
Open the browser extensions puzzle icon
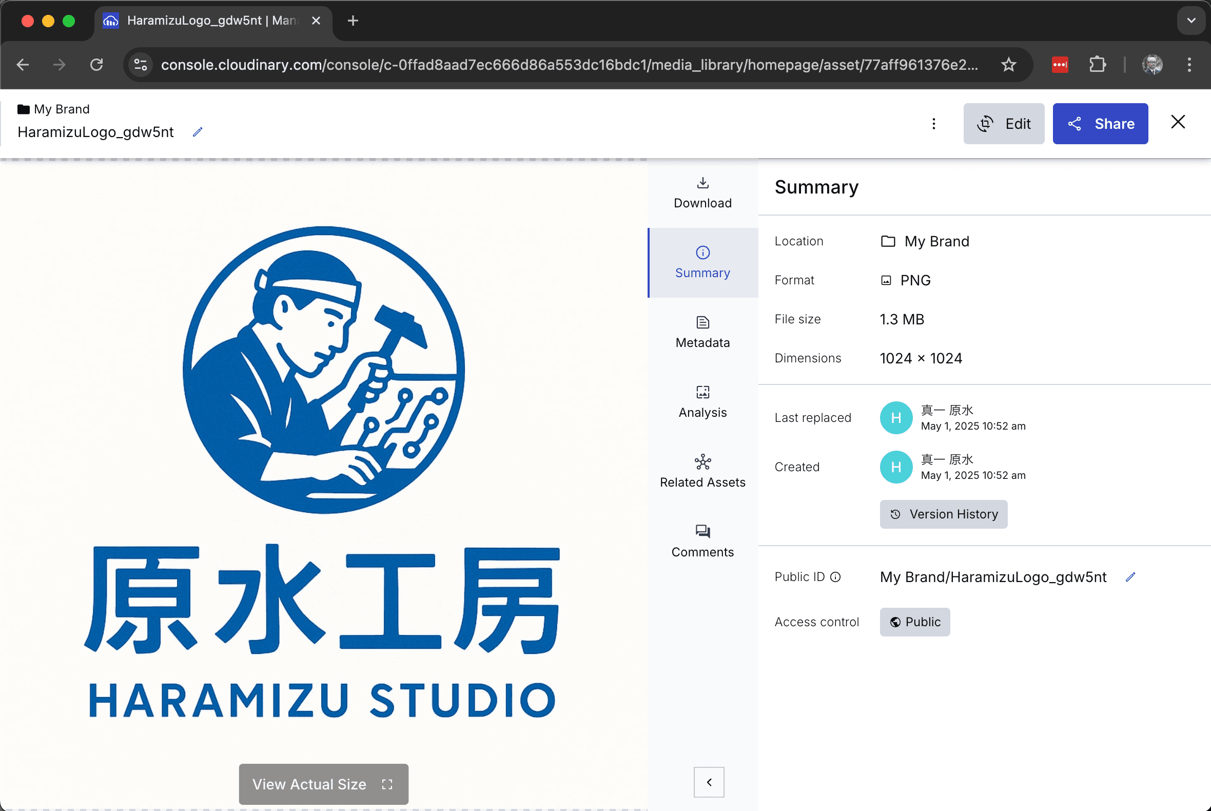click(x=1097, y=65)
